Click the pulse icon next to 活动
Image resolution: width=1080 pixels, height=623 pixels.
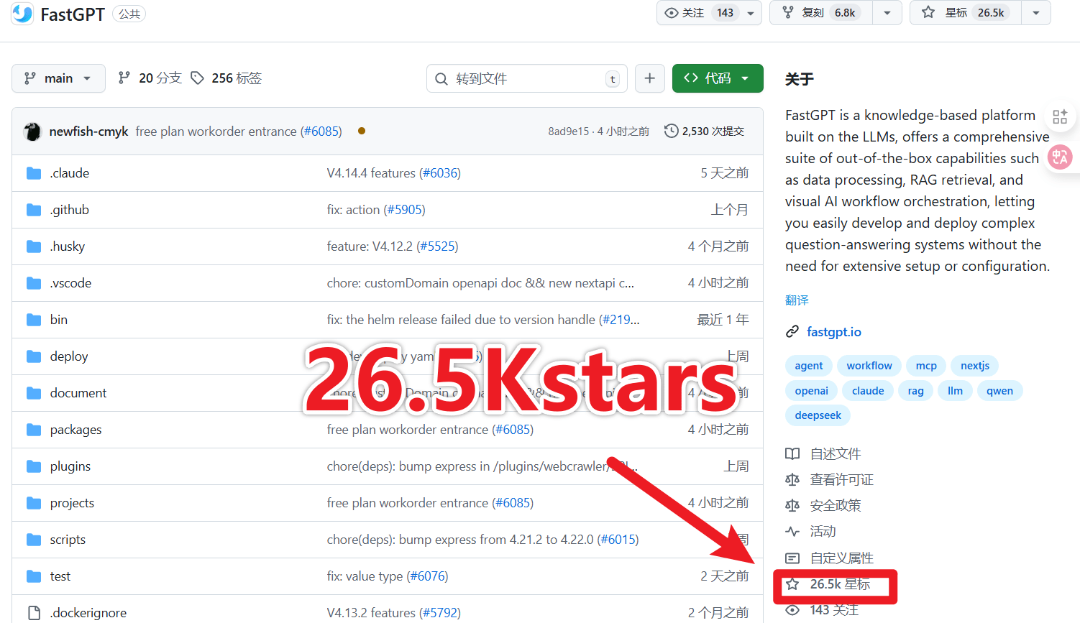click(792, 531)
